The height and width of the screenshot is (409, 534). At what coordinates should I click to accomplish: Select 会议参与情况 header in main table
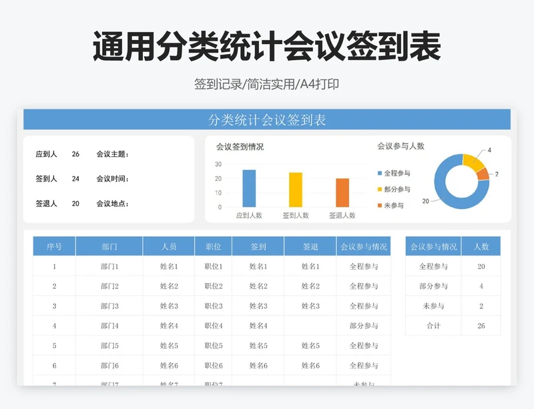tap(364, 246)
